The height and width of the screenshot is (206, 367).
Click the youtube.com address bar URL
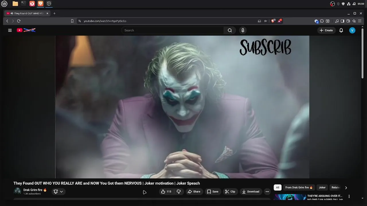coord(105,21)
